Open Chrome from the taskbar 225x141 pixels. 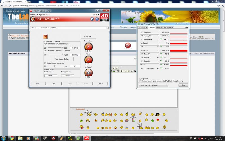(x=12, y=138)
